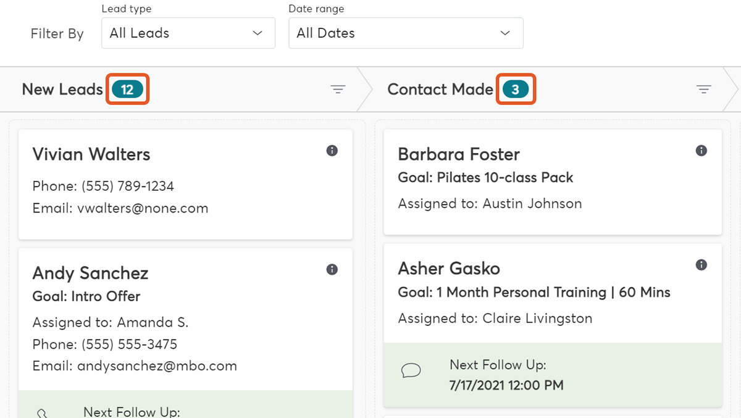Click Goal: Pilates 10-class Pack

pos(485,178)
